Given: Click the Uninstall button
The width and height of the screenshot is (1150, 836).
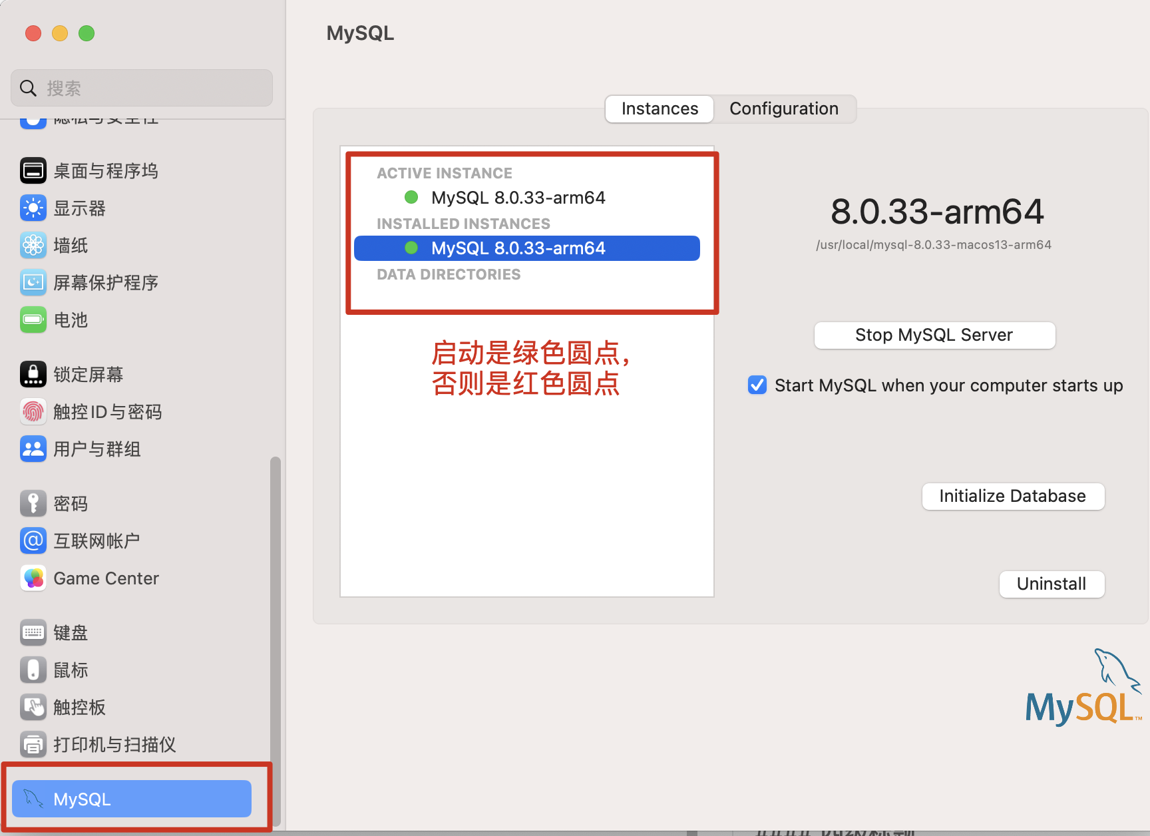Looking at the screenshot, I should coord(1052,584).
